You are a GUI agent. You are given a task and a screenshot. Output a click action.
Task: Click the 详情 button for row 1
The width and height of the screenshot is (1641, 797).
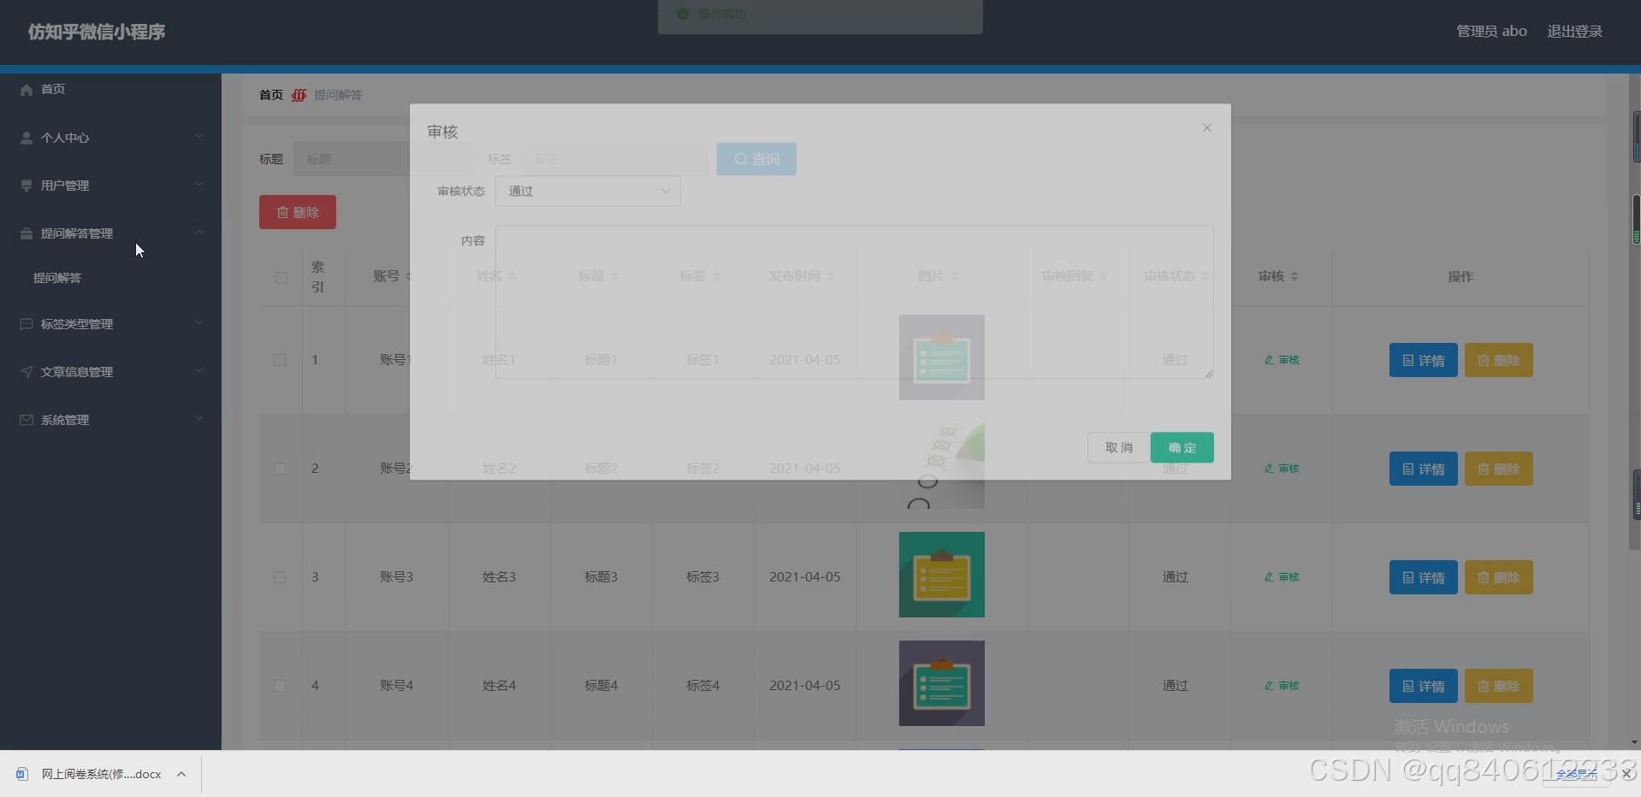click(x=1424, y=360)
